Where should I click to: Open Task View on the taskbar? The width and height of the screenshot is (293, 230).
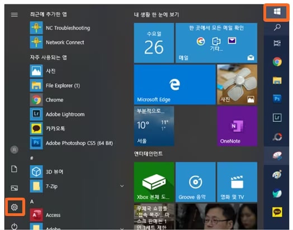[x=277, y=43]
